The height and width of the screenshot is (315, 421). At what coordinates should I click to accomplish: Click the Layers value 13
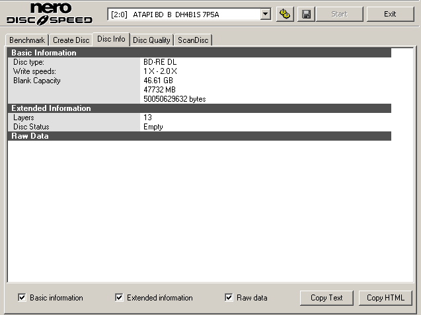[147, 118]
